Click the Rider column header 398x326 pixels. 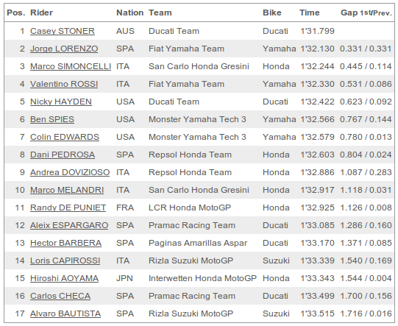(41, 13)
